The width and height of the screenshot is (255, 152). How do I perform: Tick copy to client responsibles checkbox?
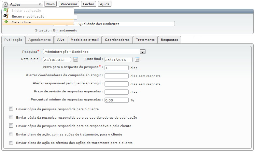(11, 126)
